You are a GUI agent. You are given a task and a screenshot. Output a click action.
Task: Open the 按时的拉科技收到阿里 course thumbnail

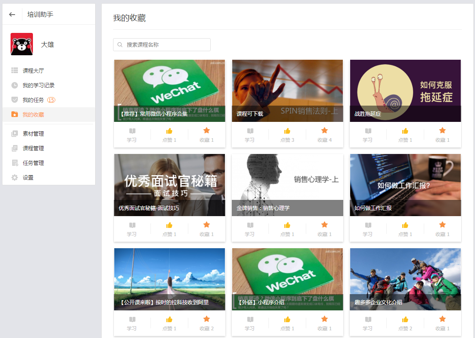click(170, 279)
